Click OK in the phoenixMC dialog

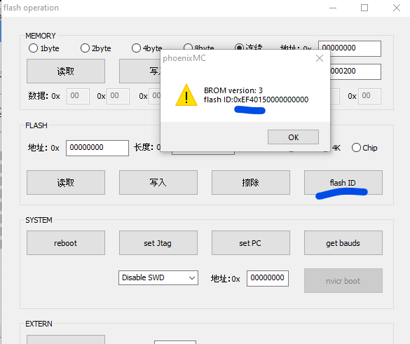(x=293, y=137)
